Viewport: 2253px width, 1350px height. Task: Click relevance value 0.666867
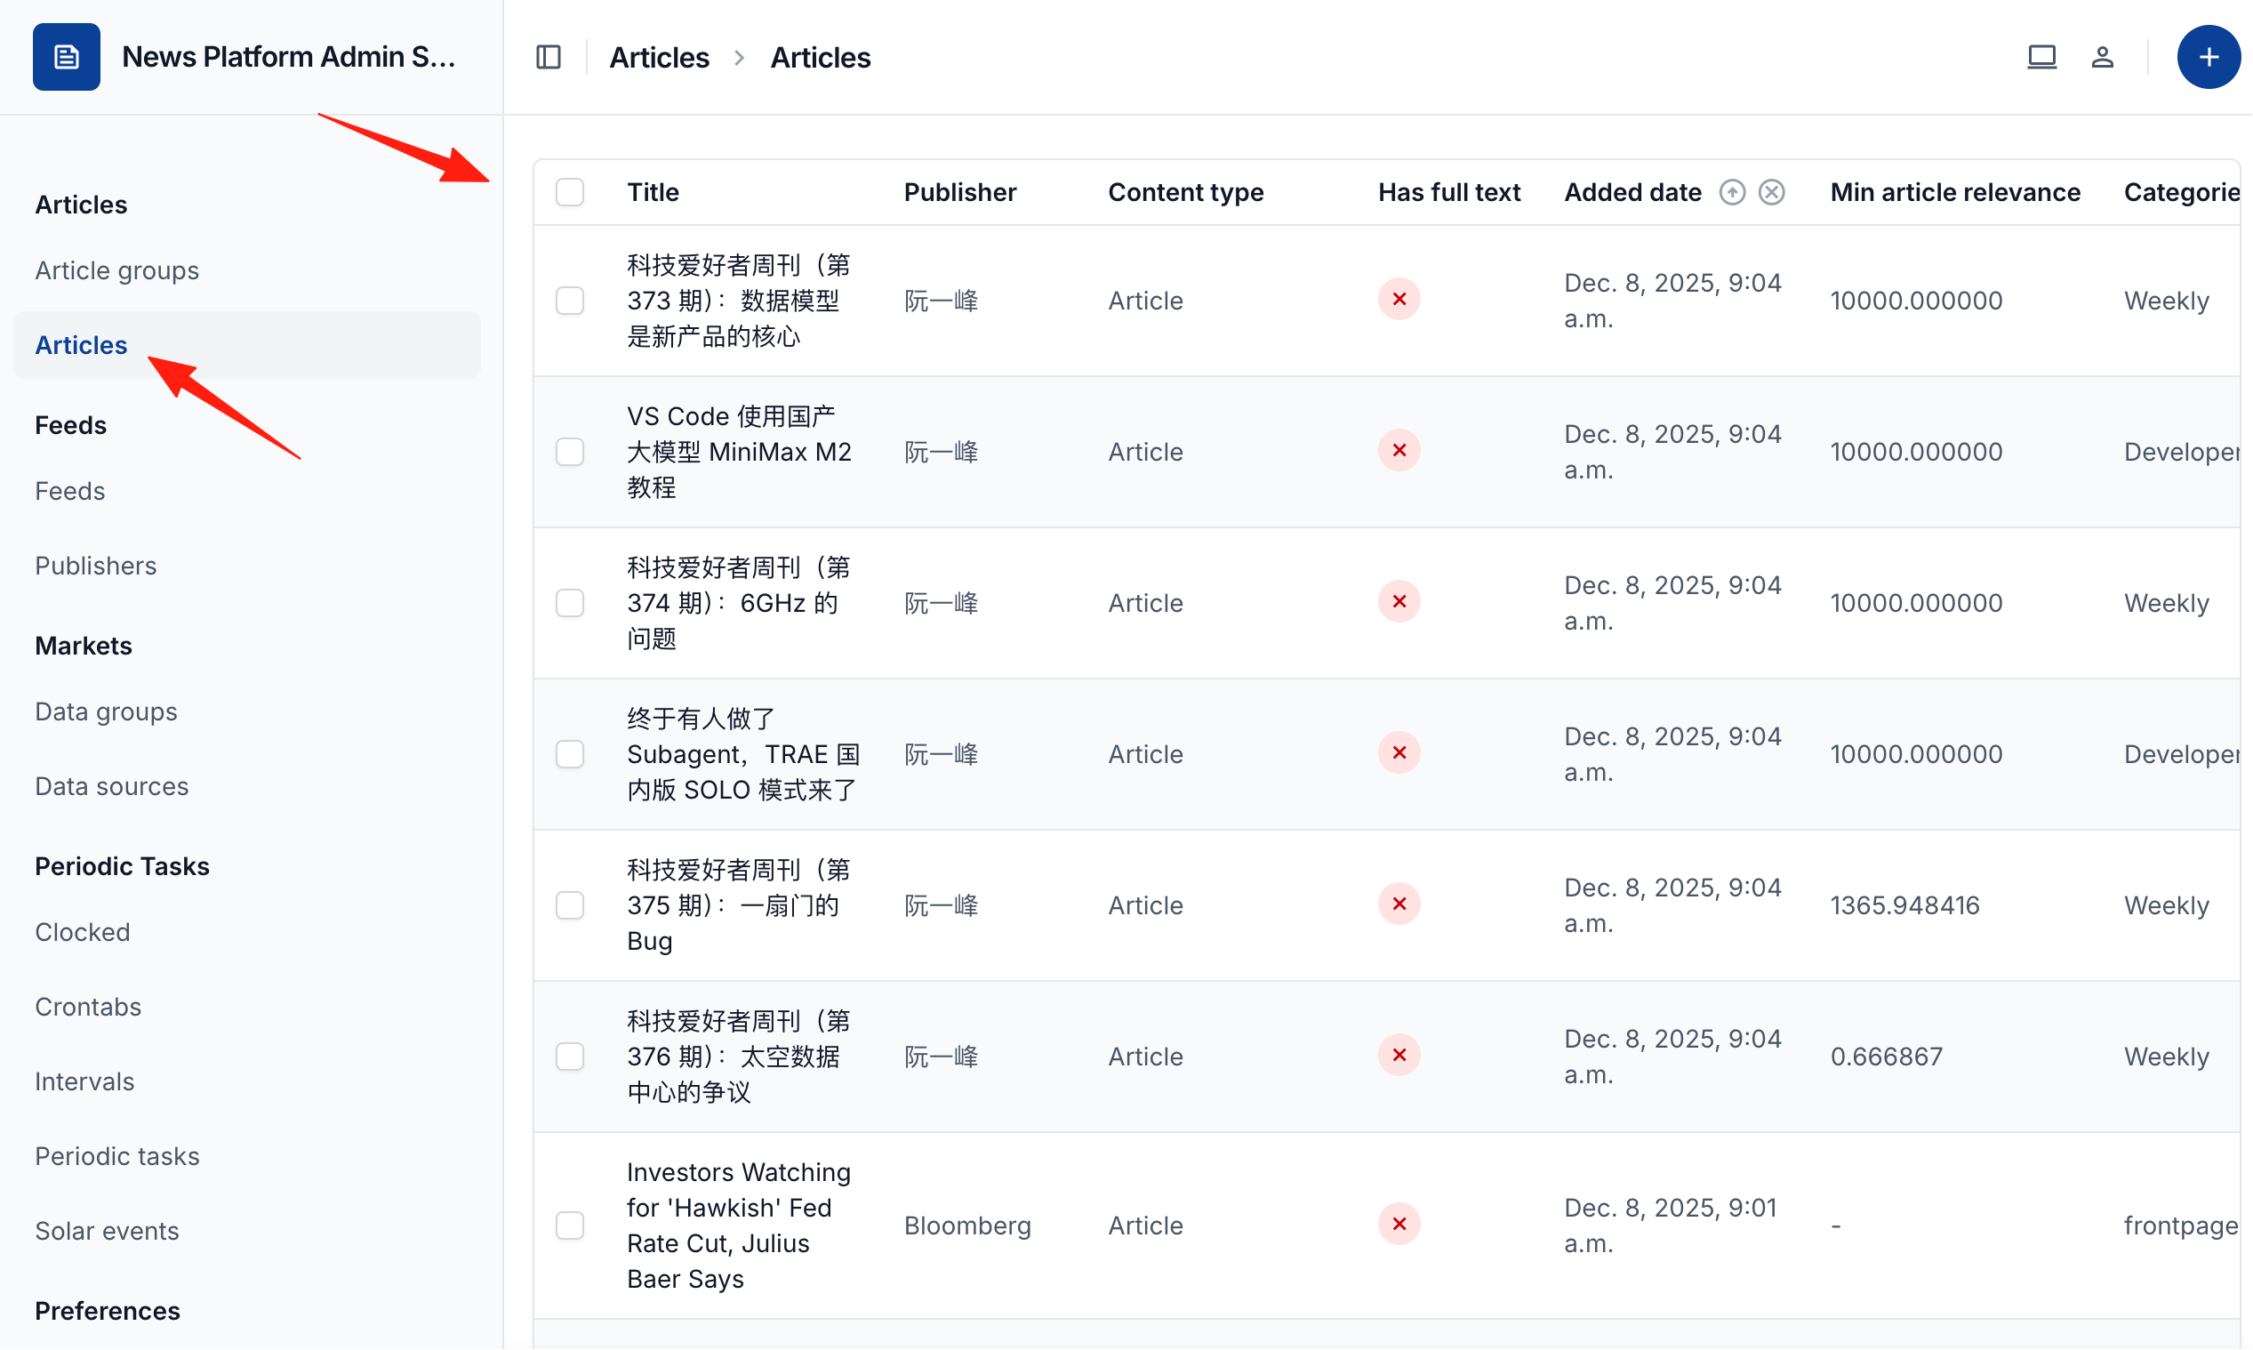[x=1887, y=1056]
